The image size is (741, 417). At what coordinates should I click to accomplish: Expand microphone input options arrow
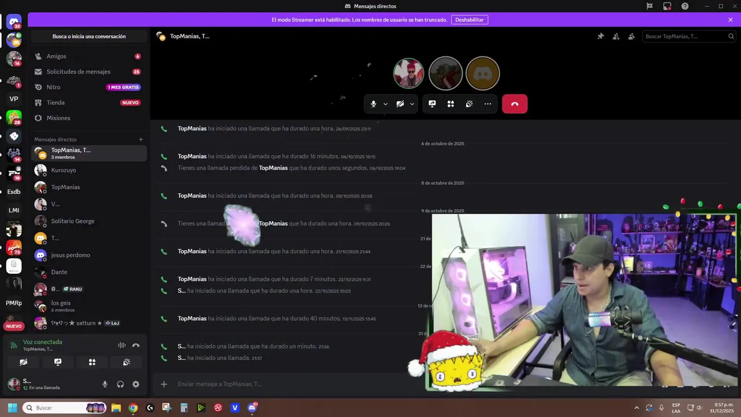pos(386,104)
